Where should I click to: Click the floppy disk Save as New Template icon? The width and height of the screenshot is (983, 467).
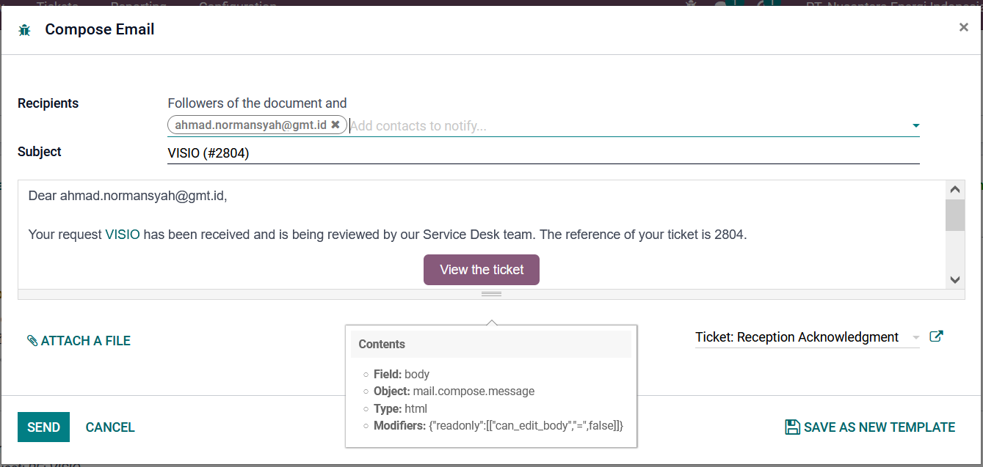tap(792, 427)
